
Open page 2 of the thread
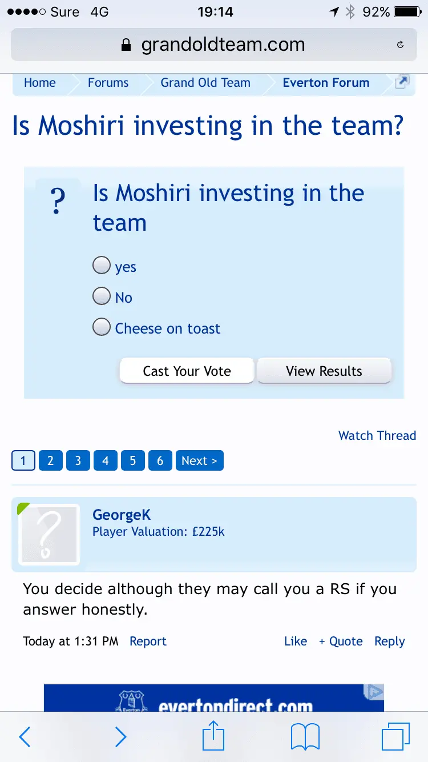50,460
